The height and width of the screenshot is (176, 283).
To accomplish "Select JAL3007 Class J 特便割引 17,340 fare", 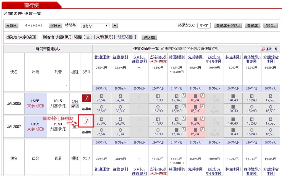I will click(177, 121).
